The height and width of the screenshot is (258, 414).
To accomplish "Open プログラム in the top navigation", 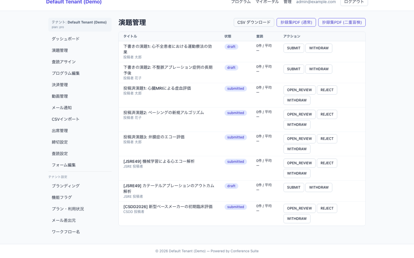I will 241,2.
